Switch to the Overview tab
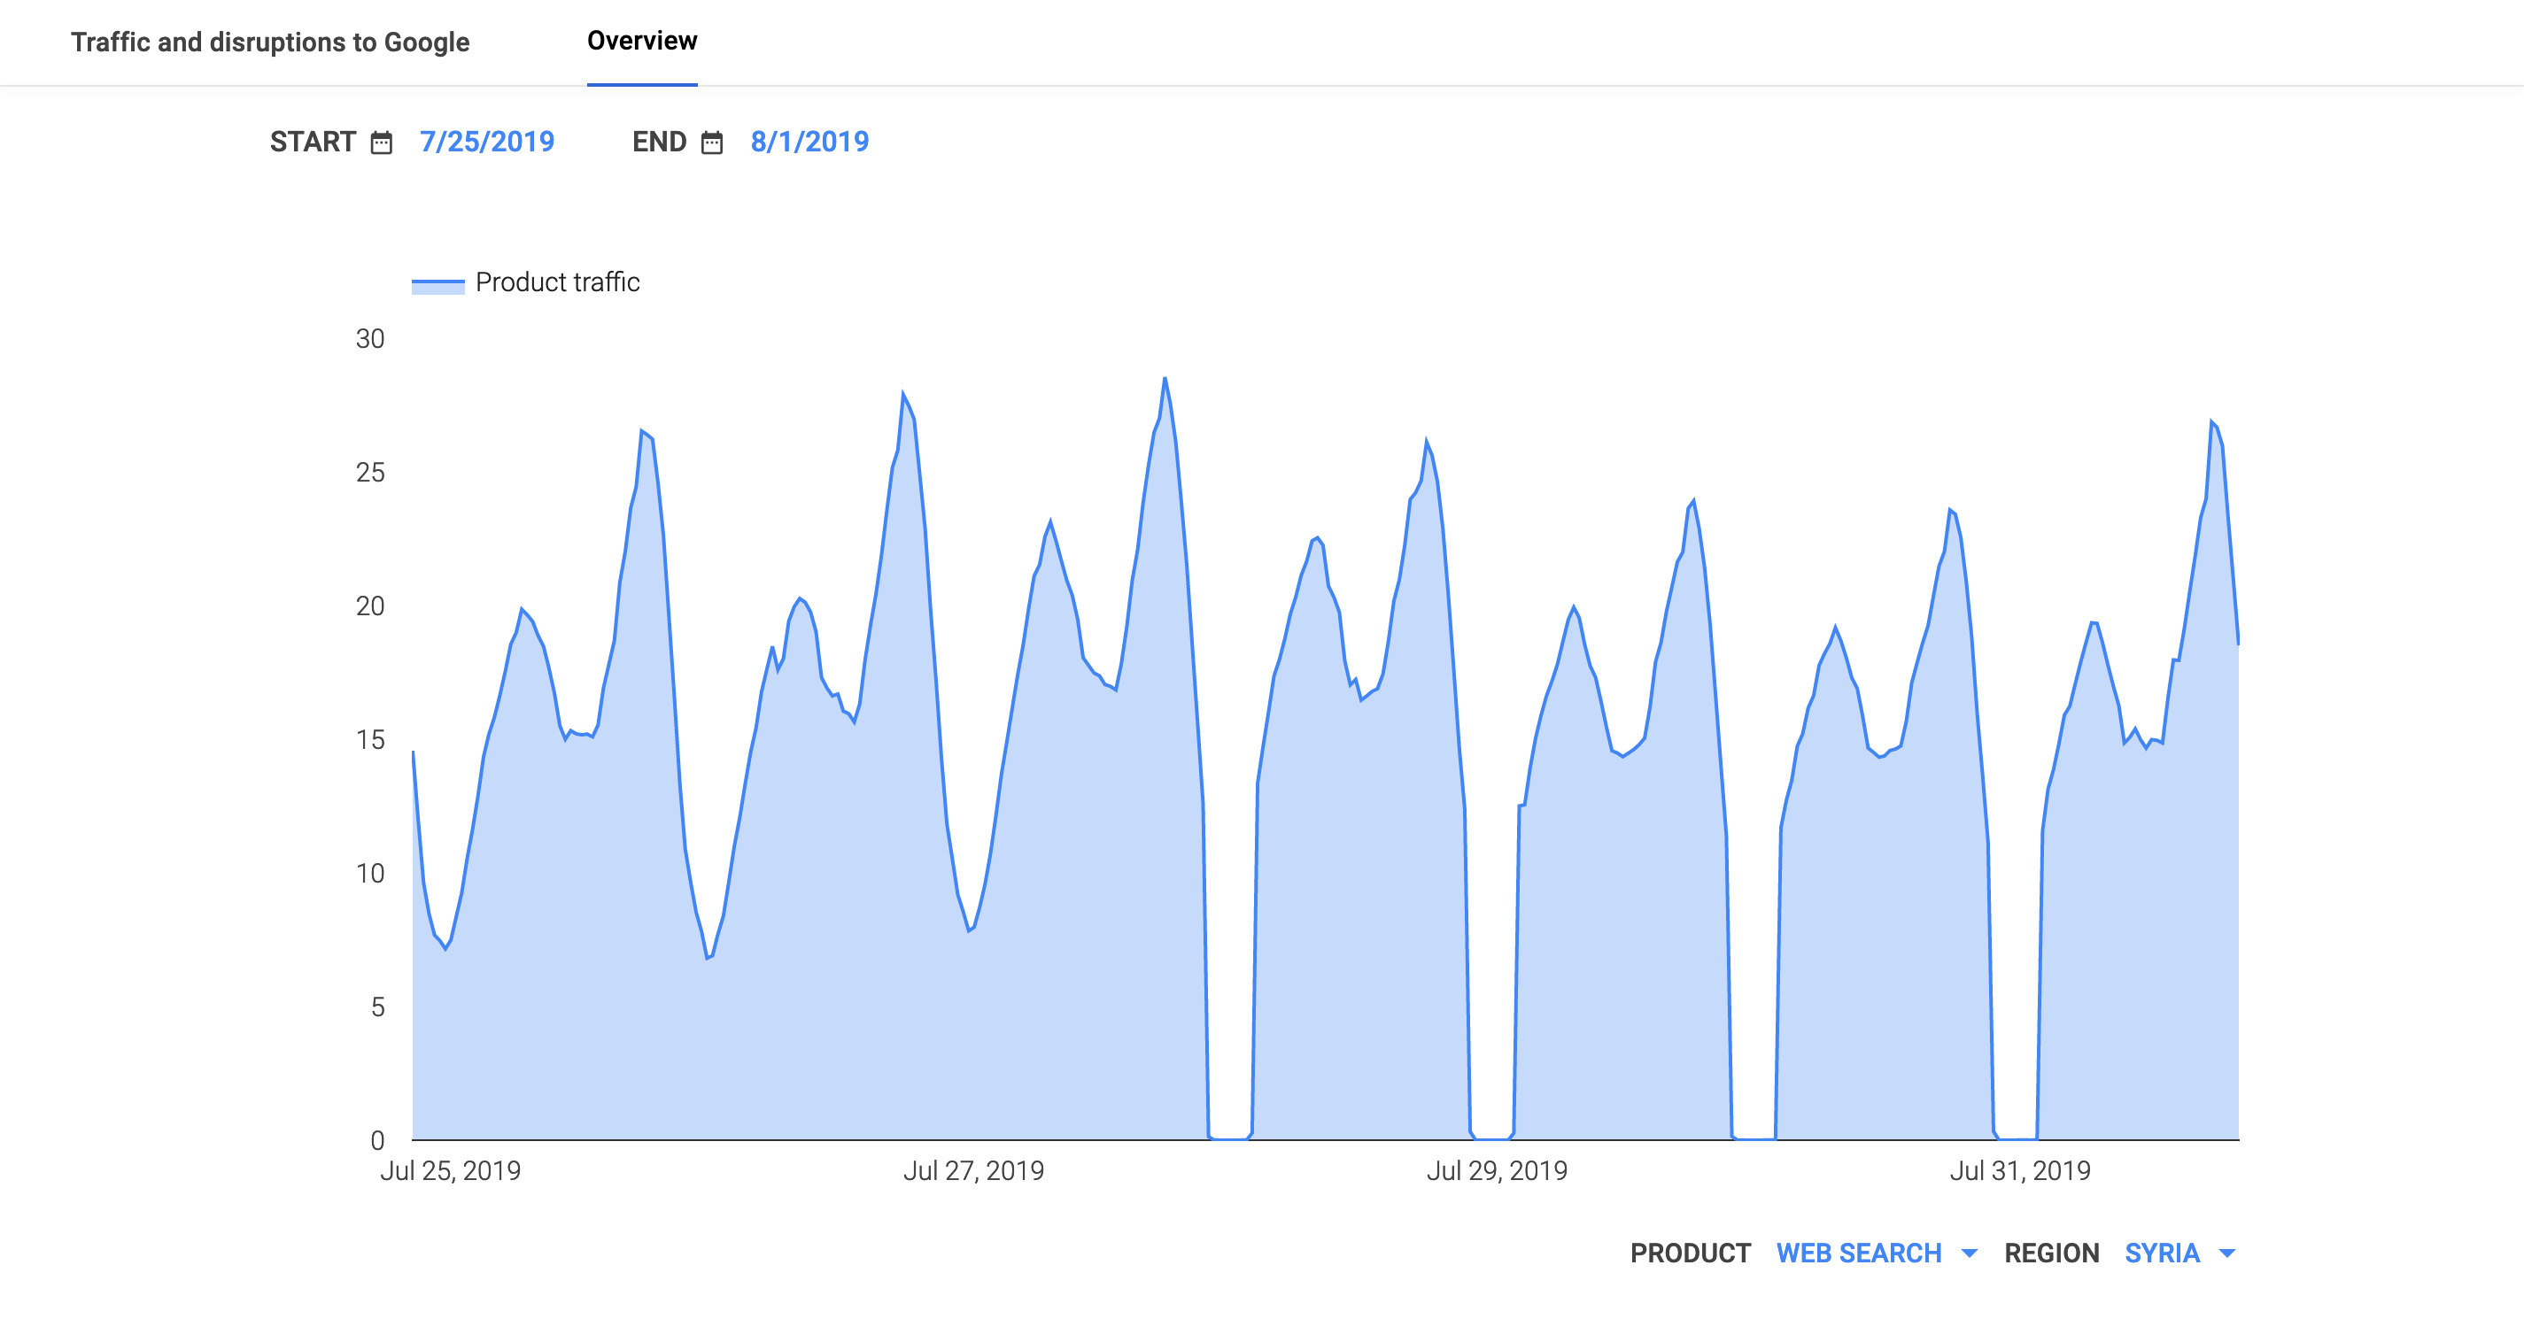Screen dimensions: 2524x1319 coord(642,41)
